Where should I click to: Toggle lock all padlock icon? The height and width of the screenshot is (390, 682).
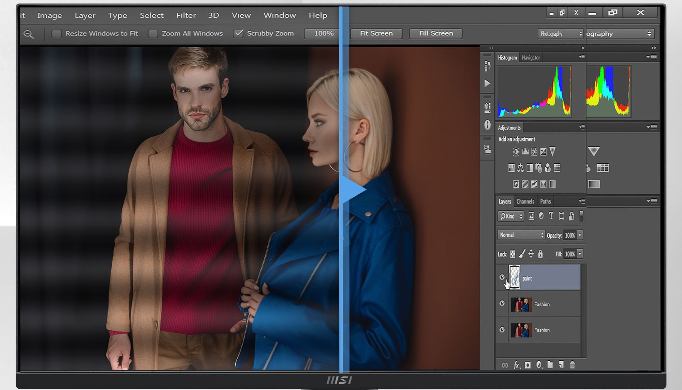pyautogui.click(x=540, y=254)
